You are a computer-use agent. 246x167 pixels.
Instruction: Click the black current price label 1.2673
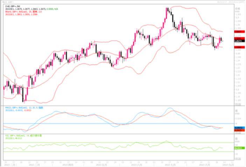tap(227, 41)
